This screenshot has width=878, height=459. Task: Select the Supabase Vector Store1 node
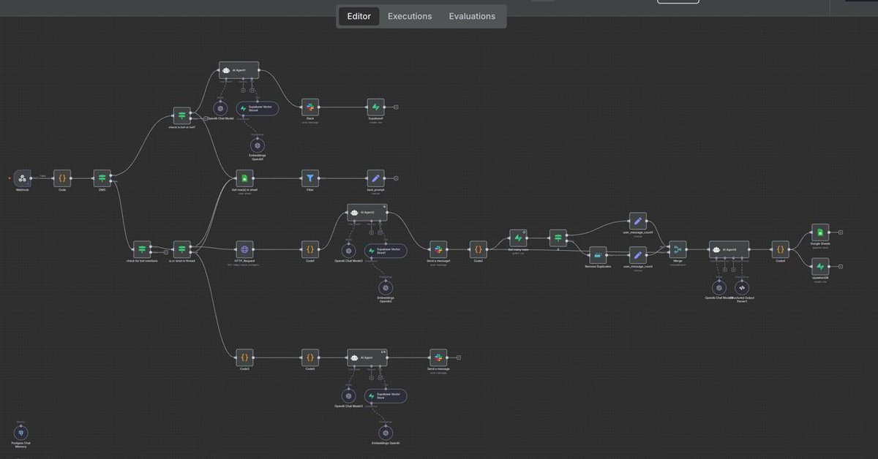pyautogui.click(x=386, y=250)
